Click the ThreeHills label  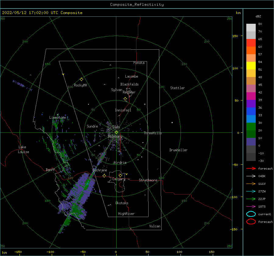click(x=153, y=133)
